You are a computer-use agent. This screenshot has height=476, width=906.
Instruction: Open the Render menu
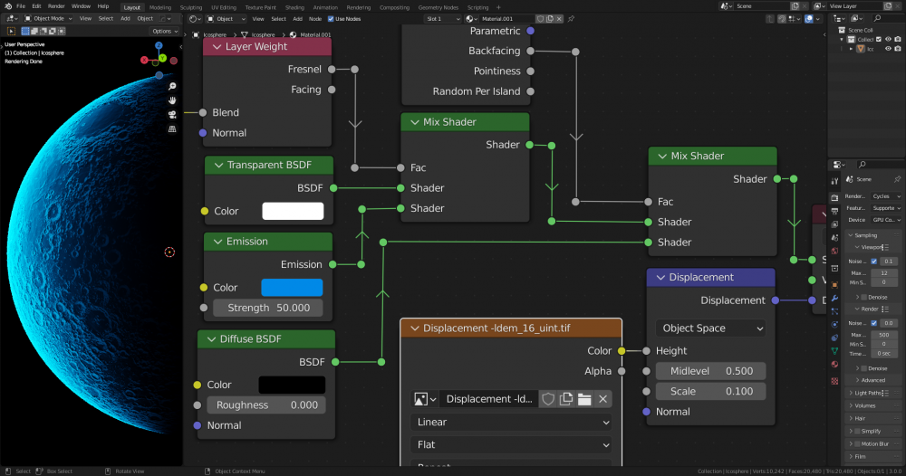pyautogui.click(x=56, y=6)
